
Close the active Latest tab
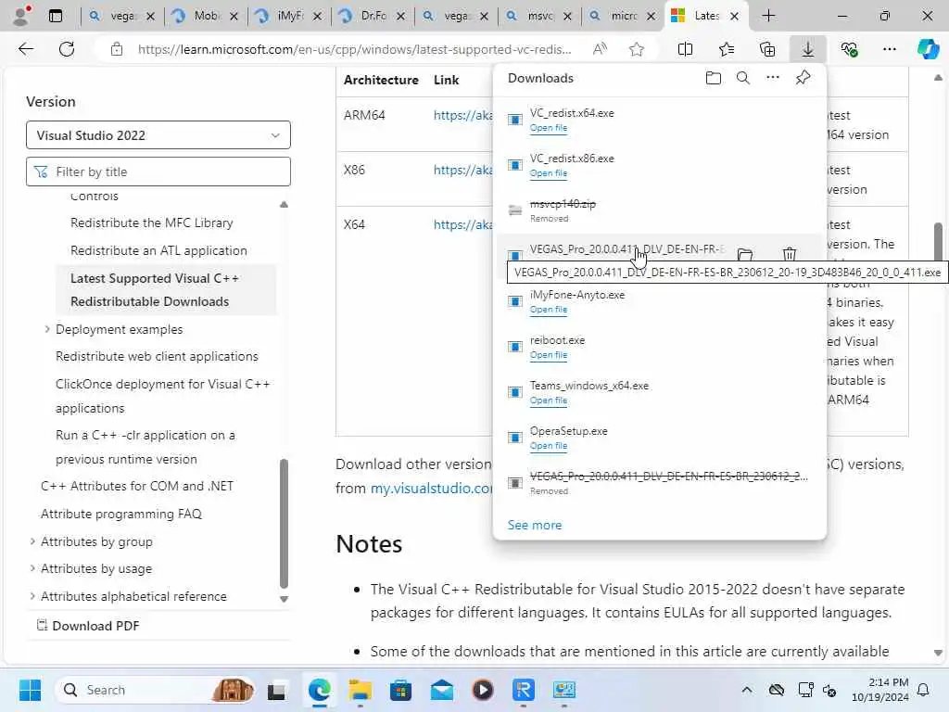pos(734,17)
